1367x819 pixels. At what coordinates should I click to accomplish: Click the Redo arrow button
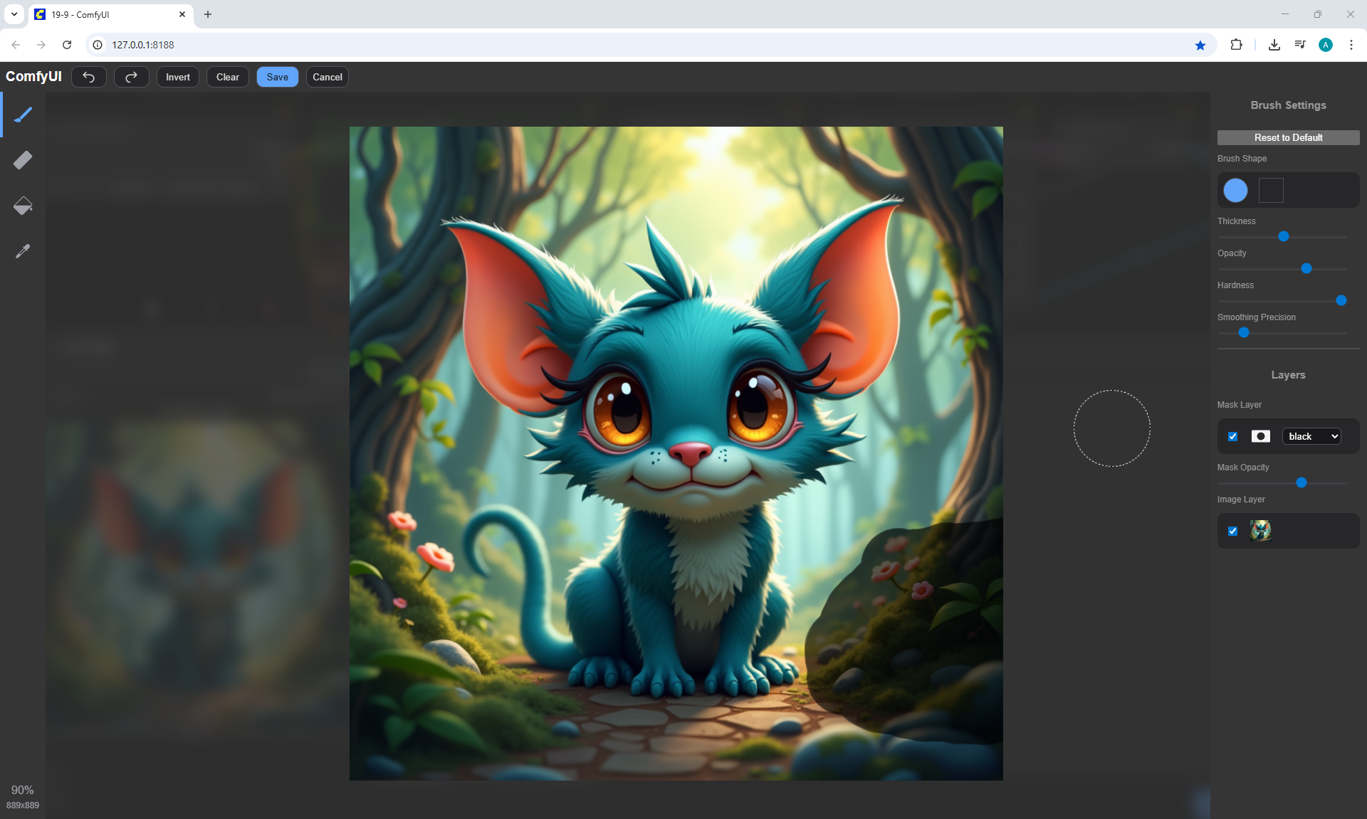click(132, 77)
